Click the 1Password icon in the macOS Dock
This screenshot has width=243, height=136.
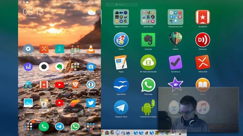click(162, 133)
